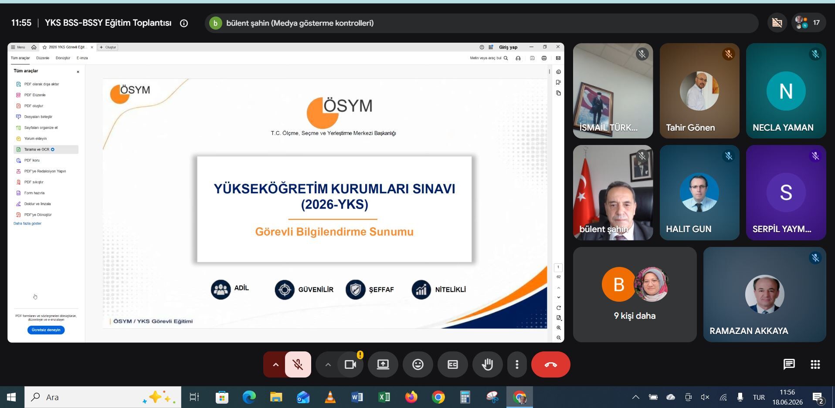
Task: Raise your hand in the meeting
Action: click(488, 364)
